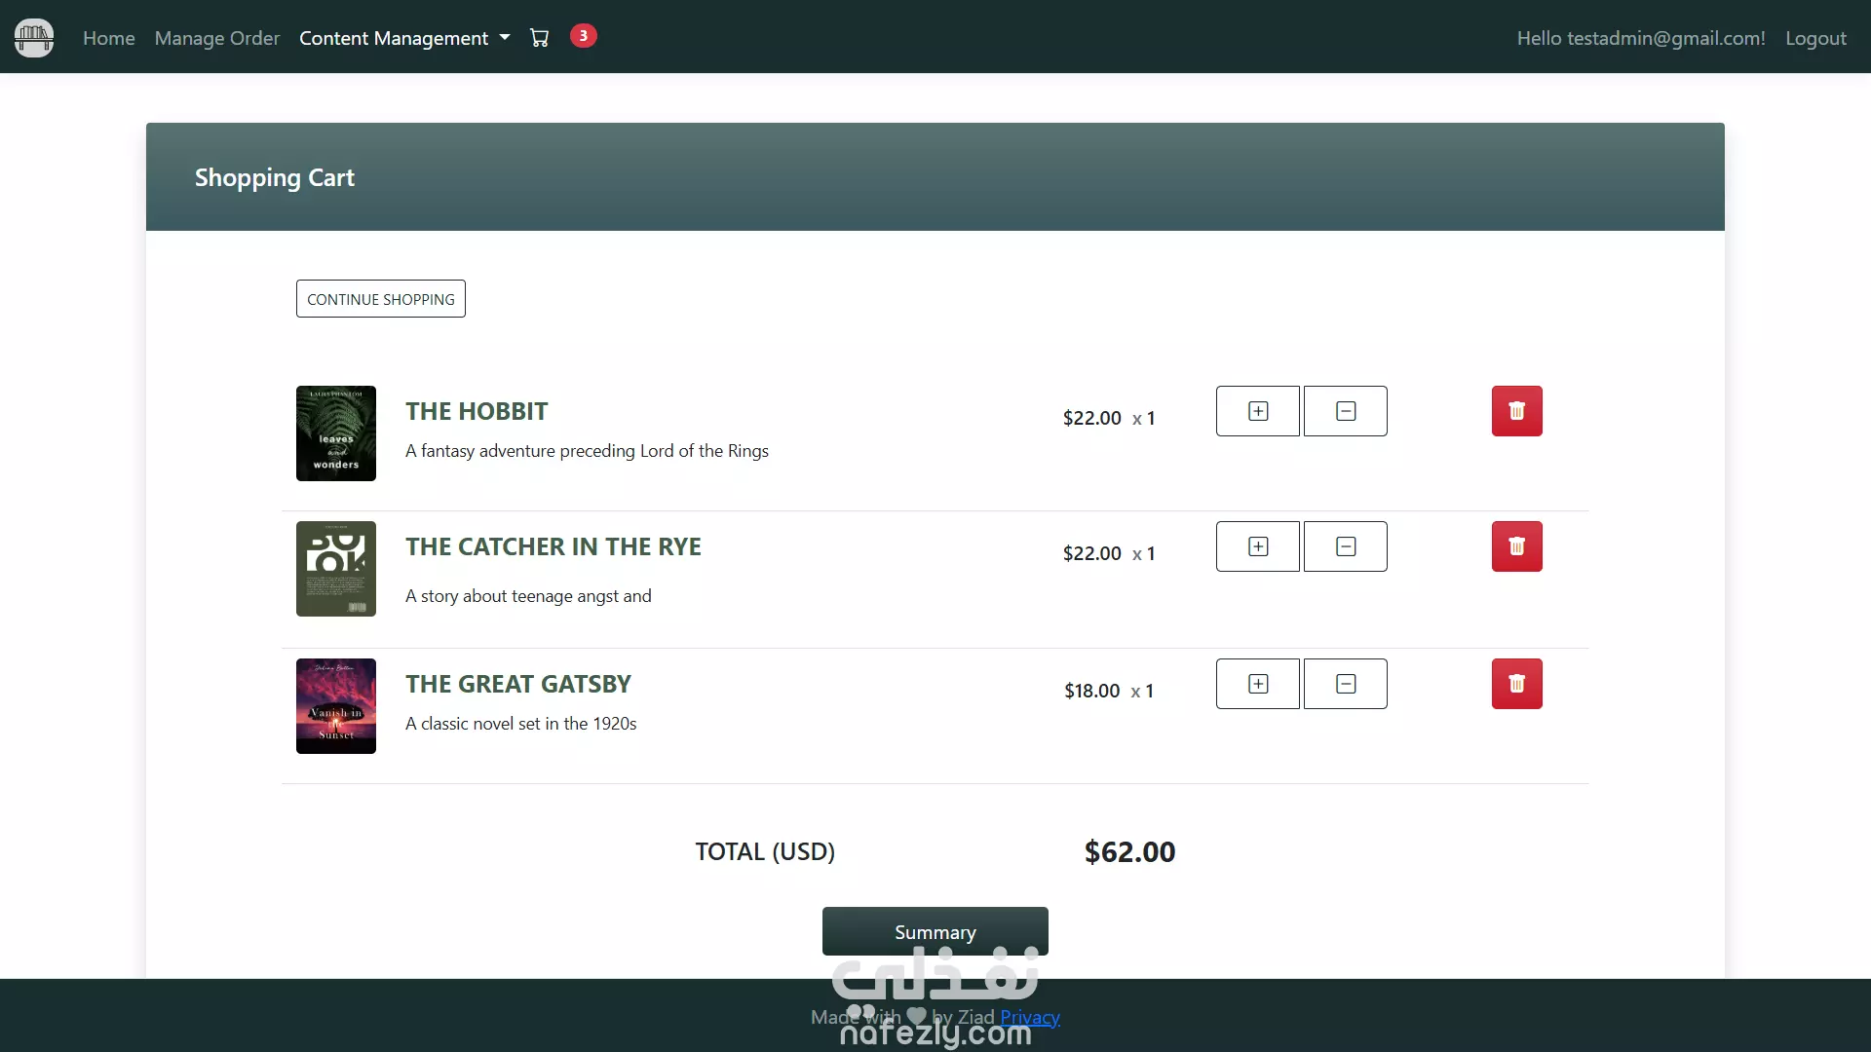Click the bookstore logo icon
The width and height of the screenshot is (1871, 1052).
tap(34, 38)
